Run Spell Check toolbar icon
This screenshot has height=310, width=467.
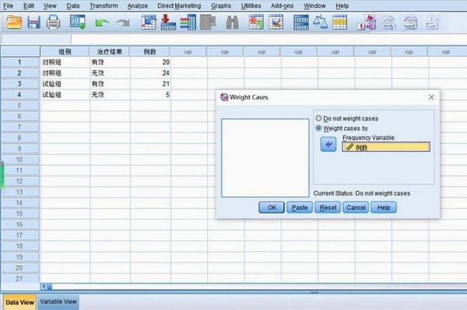[x=432, y=23]
